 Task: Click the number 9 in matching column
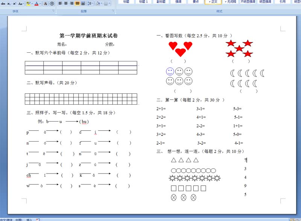(x=245, y=186)
